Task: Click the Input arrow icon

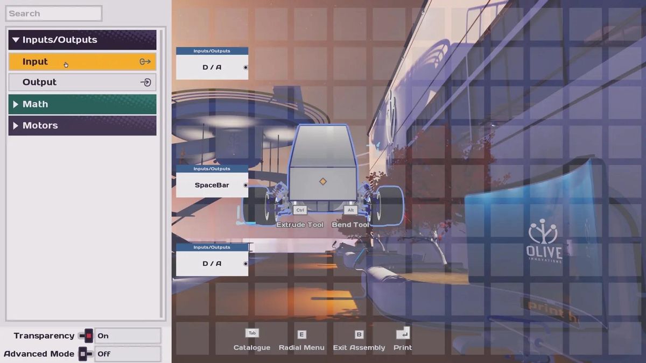Action: [x=145, y=62]
